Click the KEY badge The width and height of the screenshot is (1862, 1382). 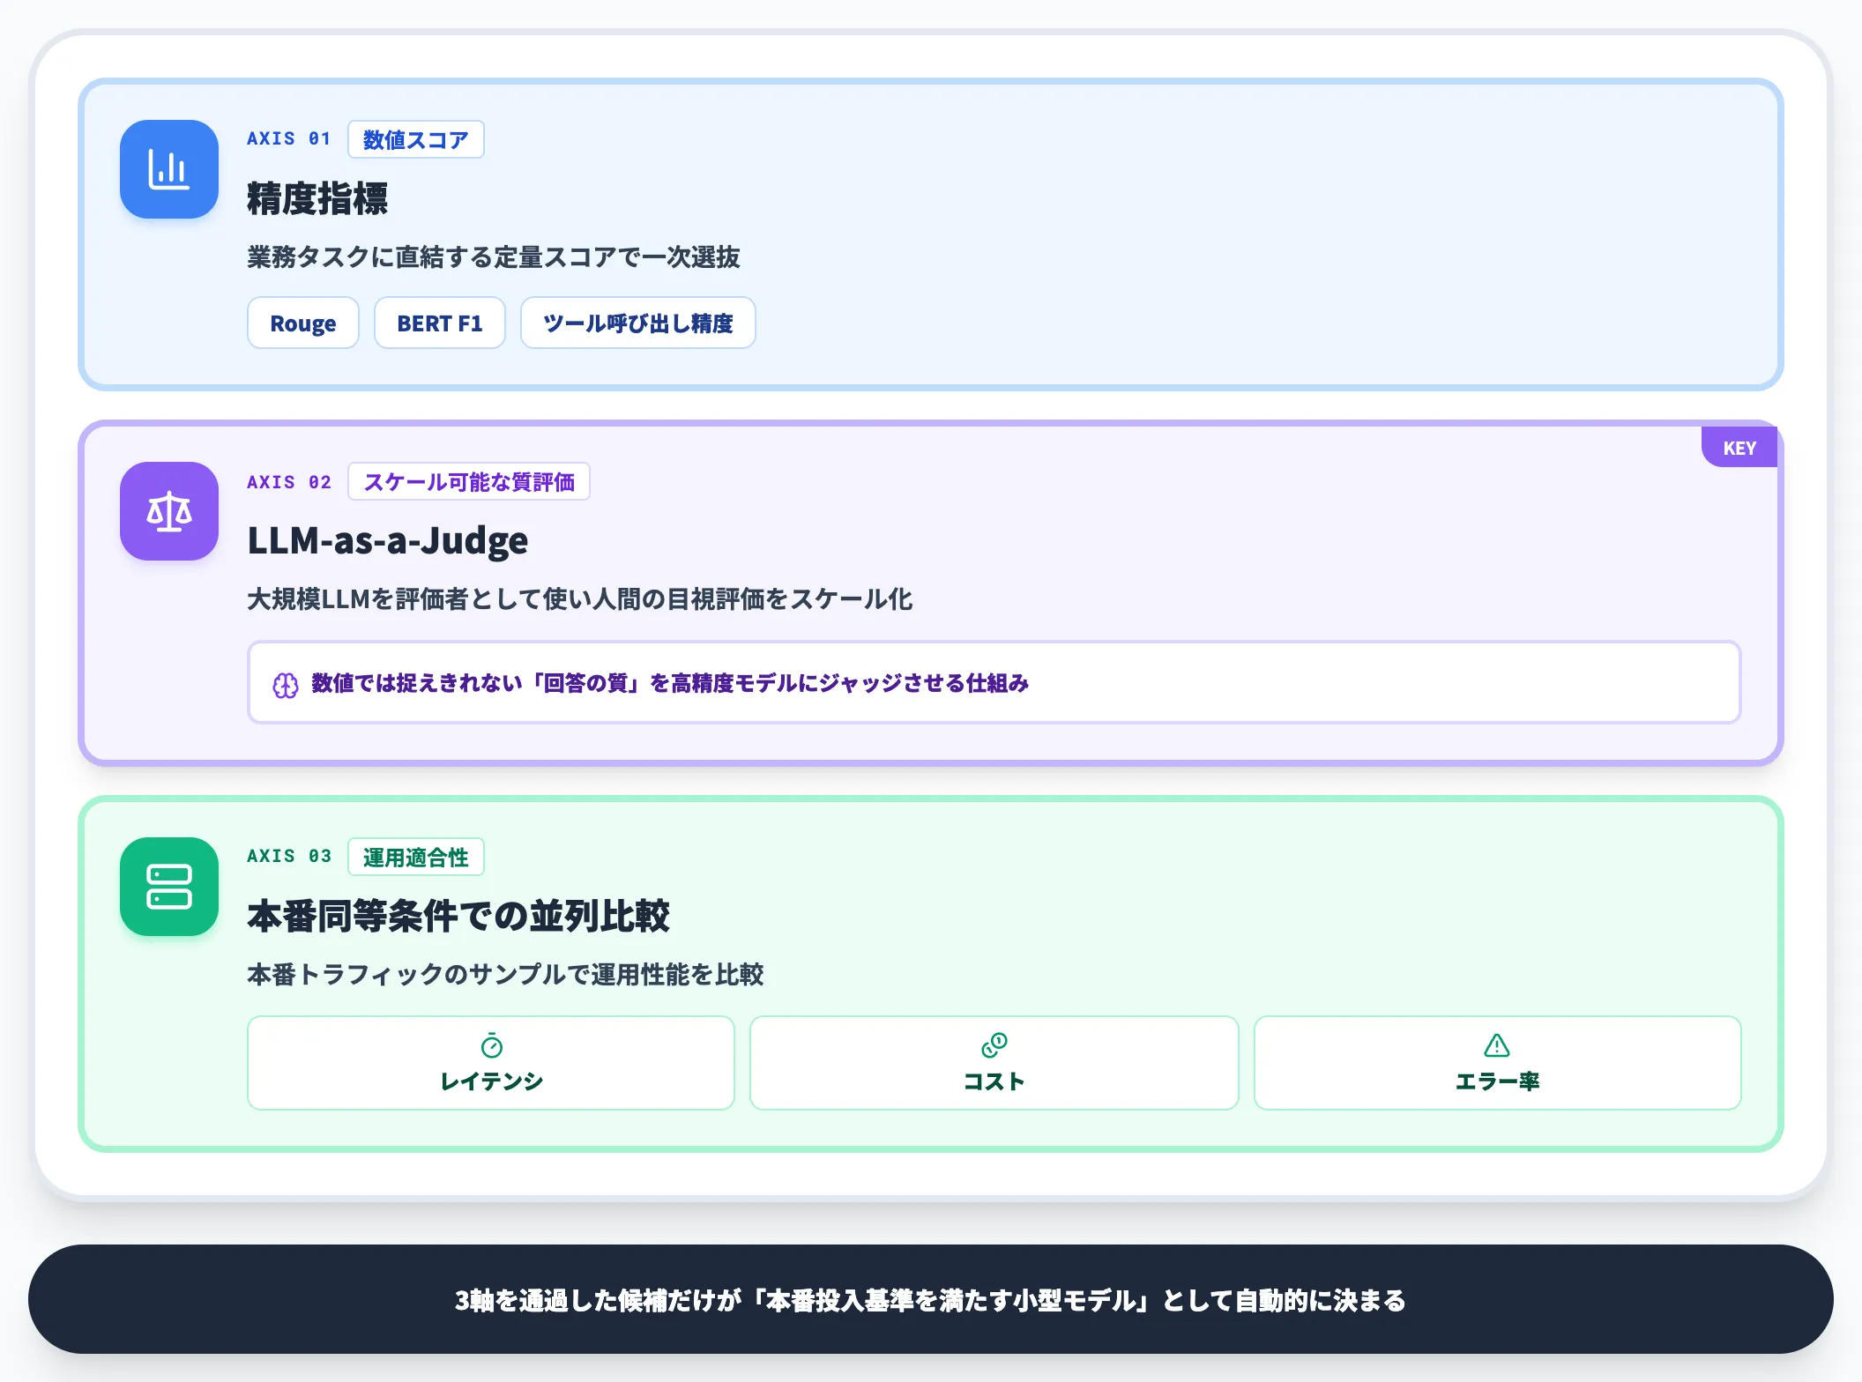(x=1739, y=448)
